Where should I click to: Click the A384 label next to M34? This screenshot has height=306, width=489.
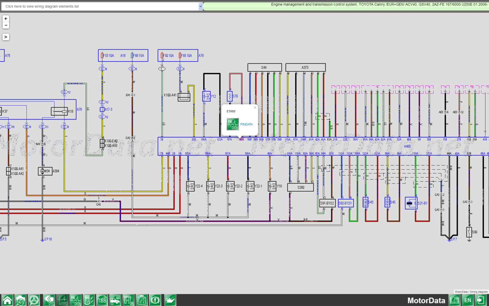56,171
